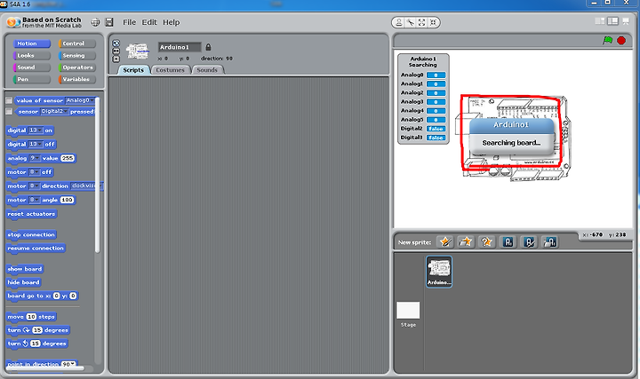640x379 pixels.
Task: Set rotation style to left-right flip
Action: coord(116,51)
